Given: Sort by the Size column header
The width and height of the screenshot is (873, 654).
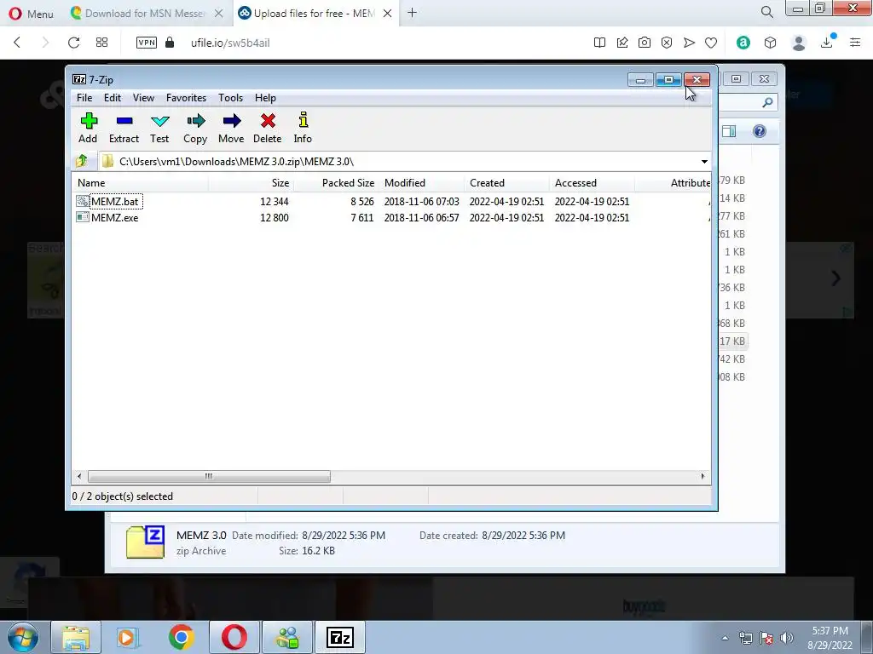Looking at the screenshot, I should tap(251, 183).
